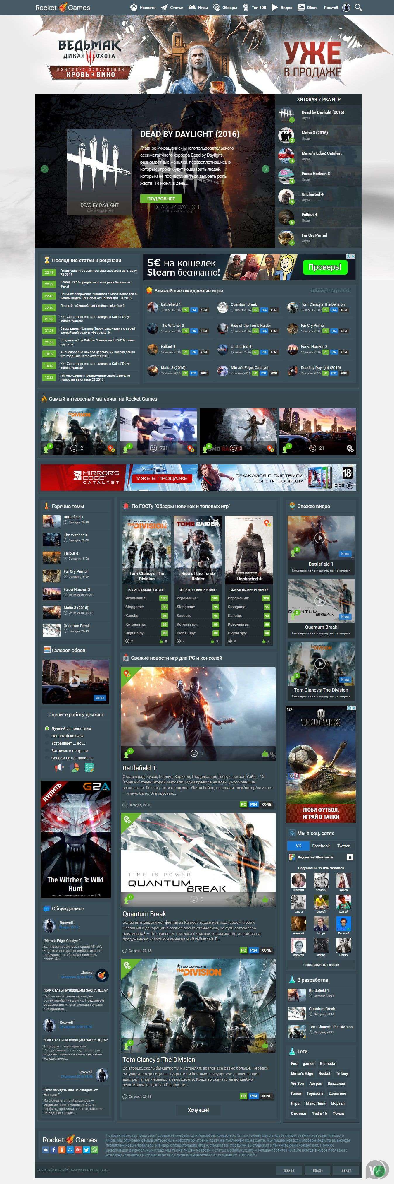Open the Twitter icon in the footer
This screenshot has width=394, height=1184.
[86, 1149]
